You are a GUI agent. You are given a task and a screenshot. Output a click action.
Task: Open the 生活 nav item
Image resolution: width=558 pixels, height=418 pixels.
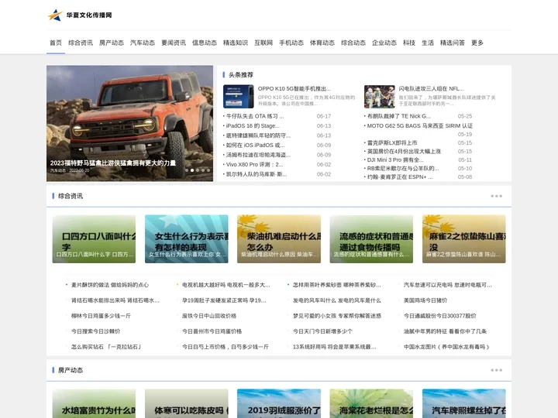click(x=428, y=43)
